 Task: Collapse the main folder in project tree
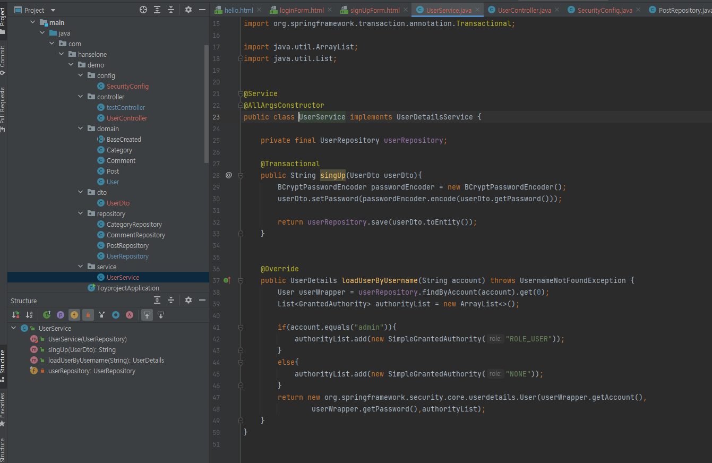pos(32,22)
